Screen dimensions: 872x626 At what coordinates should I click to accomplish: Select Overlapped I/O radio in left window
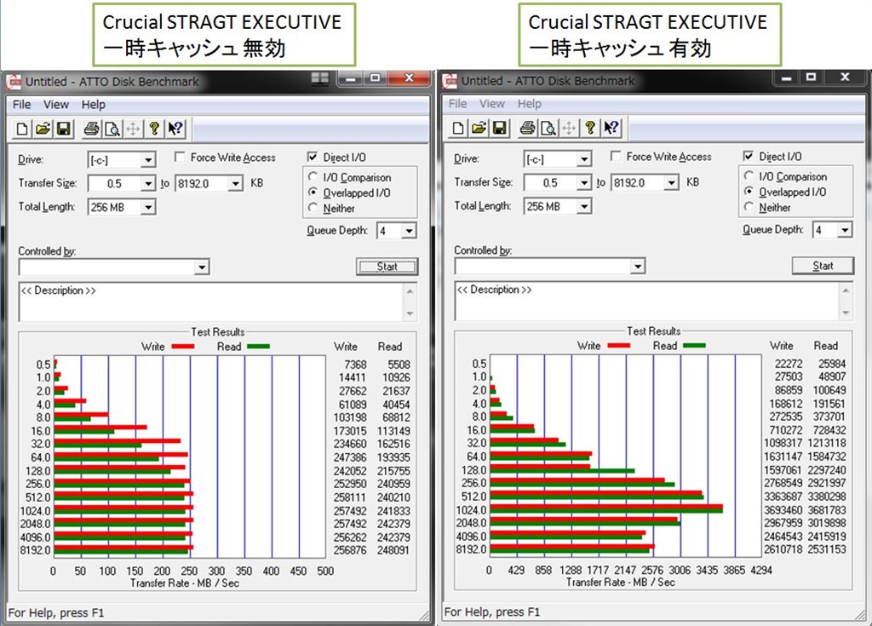pos(313,192)
